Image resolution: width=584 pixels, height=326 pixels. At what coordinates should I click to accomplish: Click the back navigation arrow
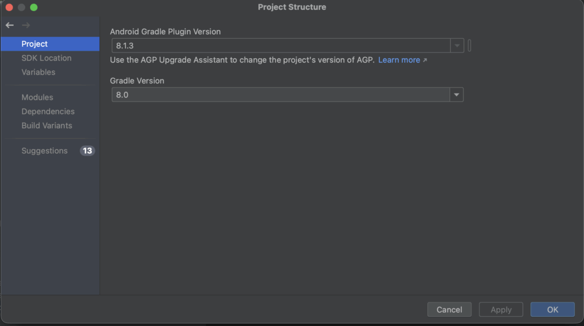10,25
